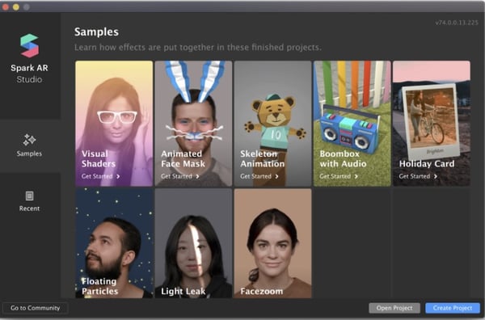Image resolution: width=485 pixels, height=320 pixels.
Task: Switch to the Recent sidebar tab label
Action: [29, 208]
